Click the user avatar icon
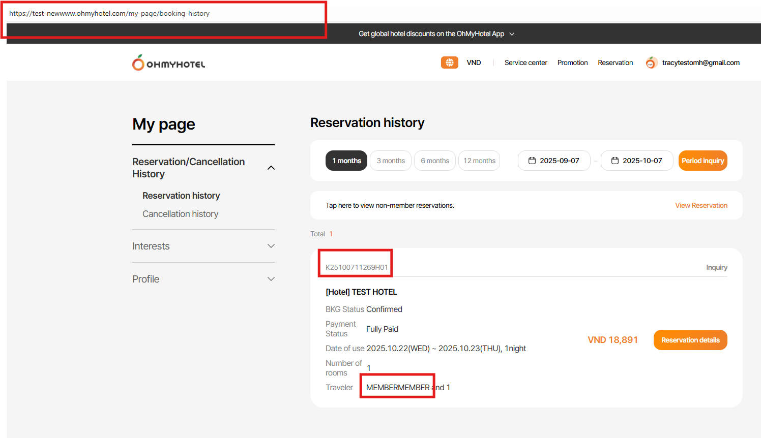 pyautogui.click(x=651, y=63)
